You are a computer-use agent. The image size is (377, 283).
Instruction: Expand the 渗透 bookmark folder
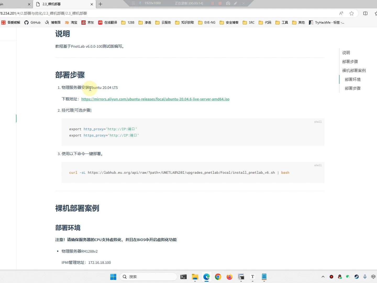pos(145,23)
